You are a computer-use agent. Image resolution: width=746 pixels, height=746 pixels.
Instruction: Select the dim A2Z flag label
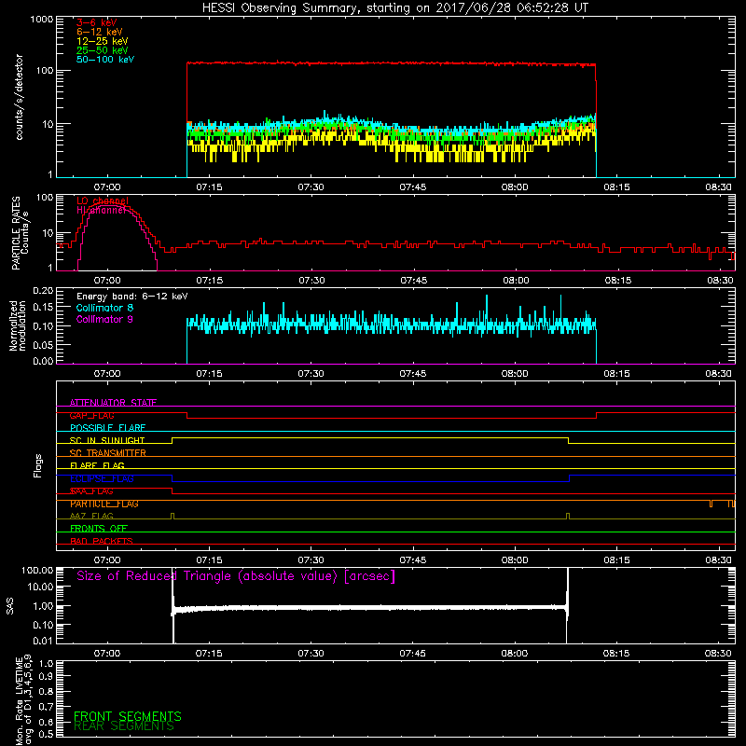91,517
